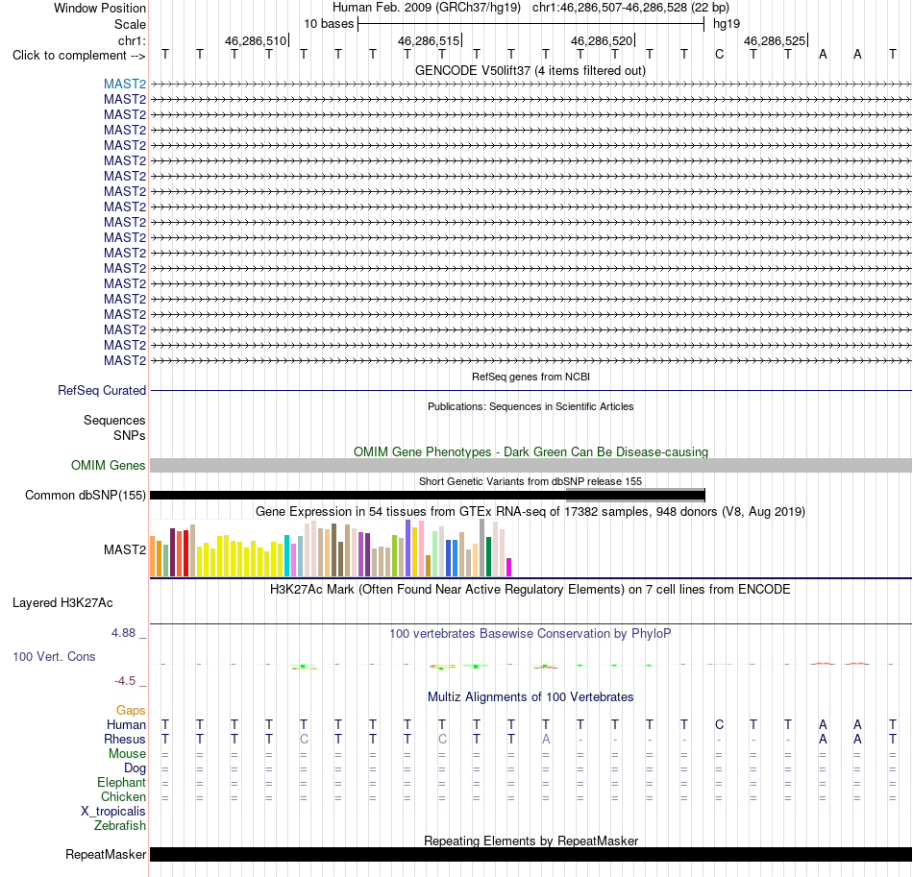Click the SNPs label under Publications
The image size is (913, 877).
(x=130, y=435)
